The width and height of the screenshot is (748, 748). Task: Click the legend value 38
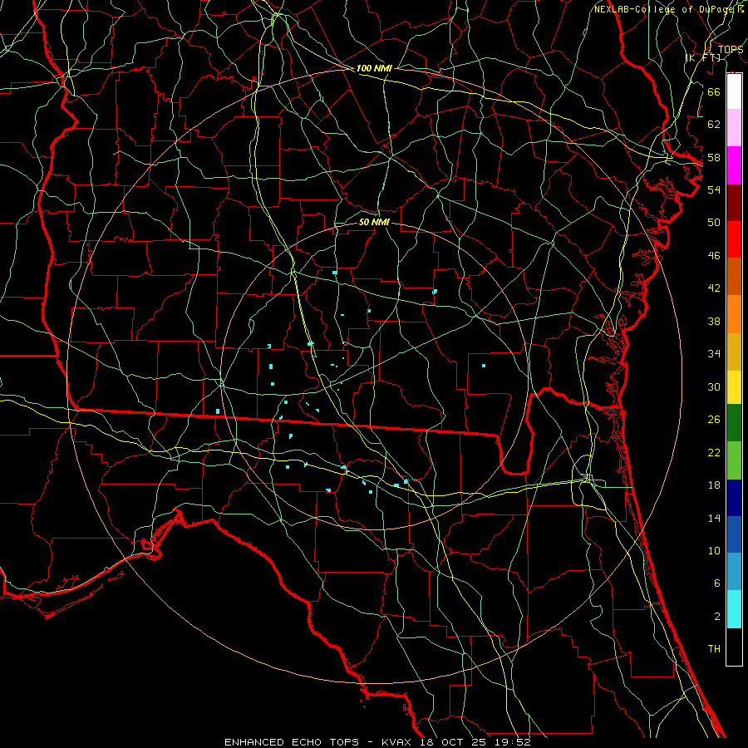click(714, 321)
